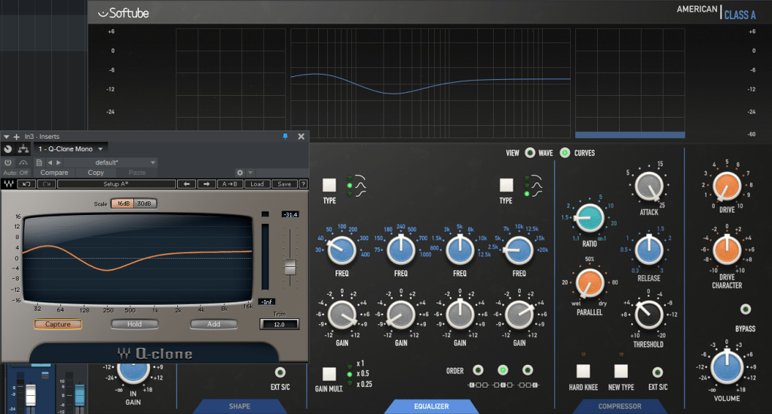Enable the HARD KNEE compressor button
This screenshot has width=772, height=414.
[x=584, y=371]
